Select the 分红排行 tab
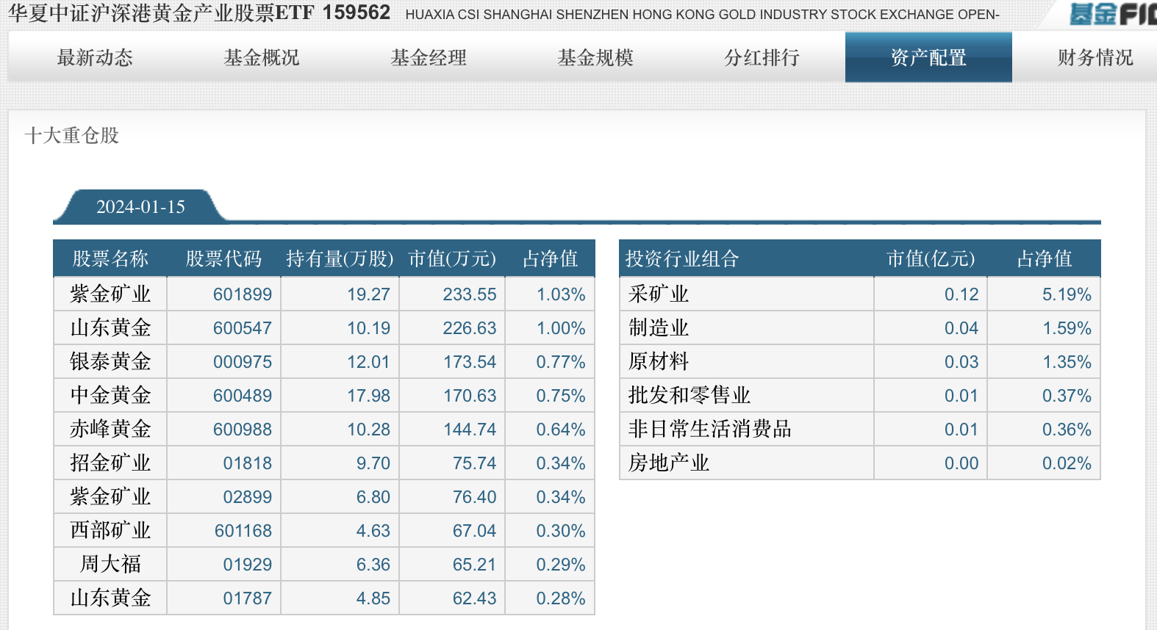Viewport: 1157px width, 630px height. 762,57
